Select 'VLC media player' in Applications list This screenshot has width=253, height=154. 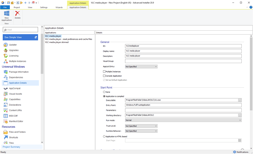[x=53, y=36]
